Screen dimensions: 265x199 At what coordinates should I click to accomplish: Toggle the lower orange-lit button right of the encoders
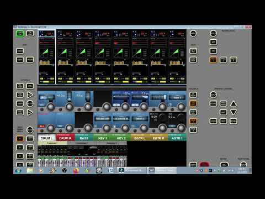click(193, 121)
